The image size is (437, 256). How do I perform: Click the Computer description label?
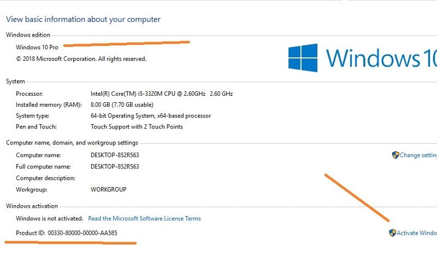[45, 178]
